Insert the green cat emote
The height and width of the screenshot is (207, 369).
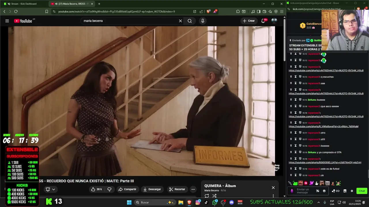tap(295, 183)
